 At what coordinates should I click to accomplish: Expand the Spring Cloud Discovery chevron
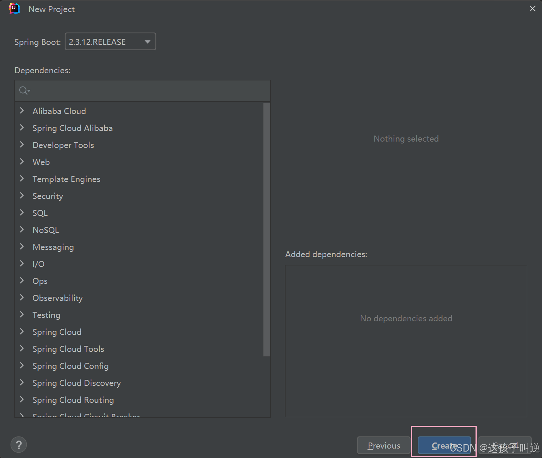[22, 382]
